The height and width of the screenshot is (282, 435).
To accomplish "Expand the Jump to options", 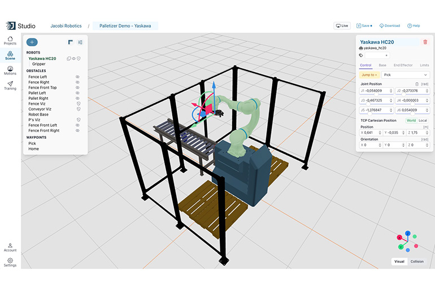I will (x=369, y=74).
